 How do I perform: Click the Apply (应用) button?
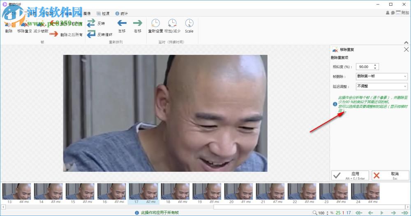350,175
